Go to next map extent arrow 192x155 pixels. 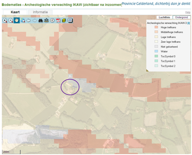point(34,20)
